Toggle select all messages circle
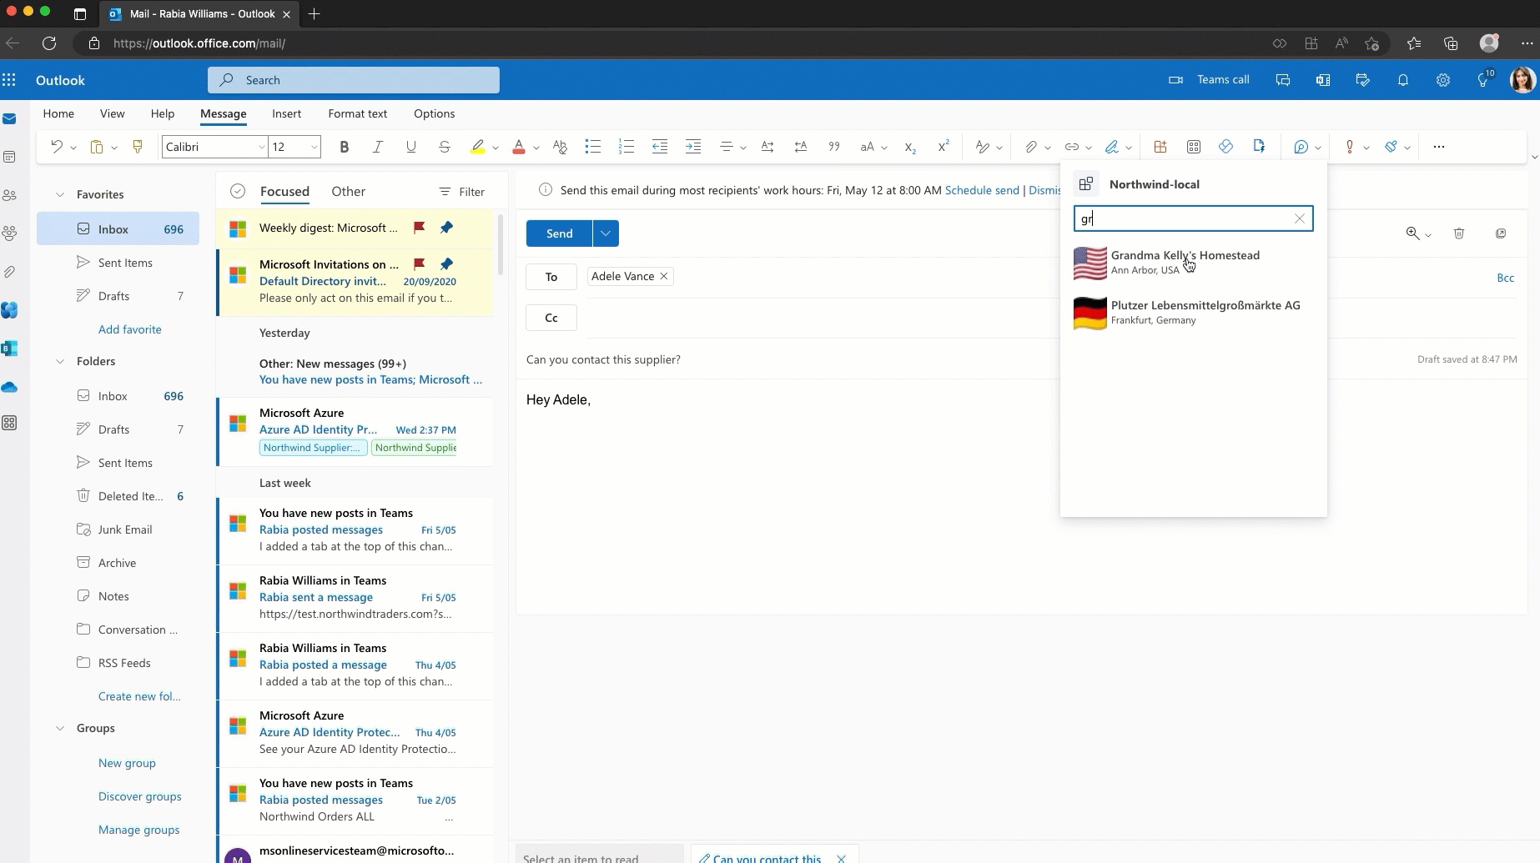The width and height of the screenshot is (1540, 863). tap(238, 191)
